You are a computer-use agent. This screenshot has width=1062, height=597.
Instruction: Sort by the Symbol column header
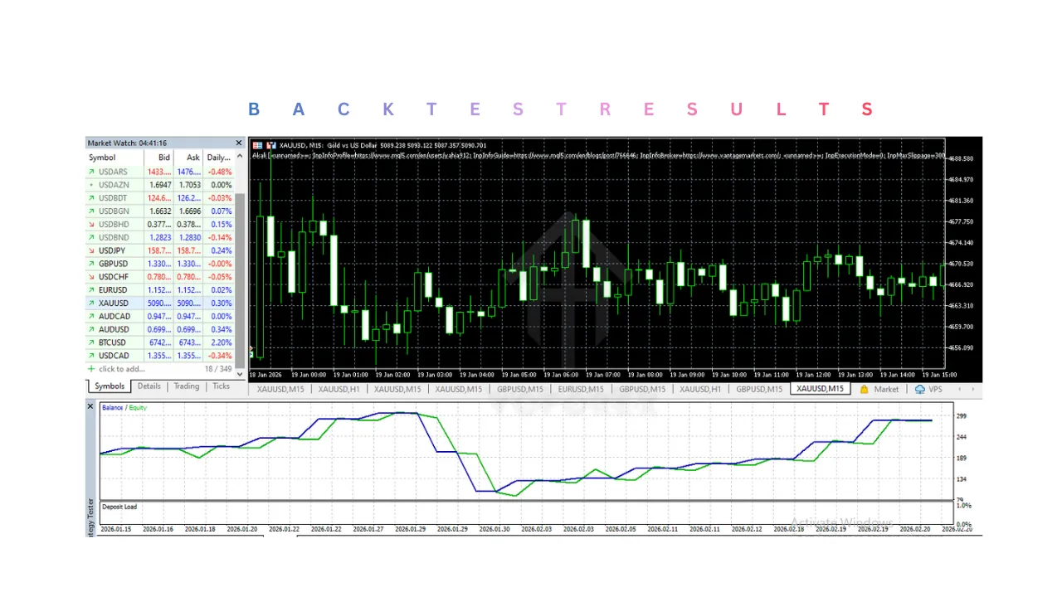[x=114, y=158]
